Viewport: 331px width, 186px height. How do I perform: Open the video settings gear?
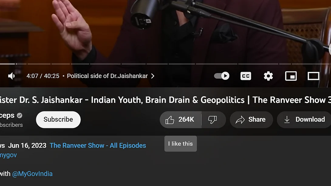(x=268, y=76)
